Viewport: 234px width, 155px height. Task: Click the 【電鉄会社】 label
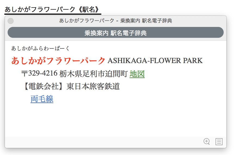point(44,86)
